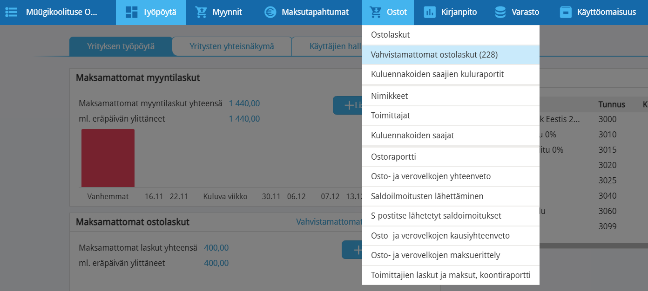This screenshot has height=291, width=648.
Task: Open the Käyttöomaisuus menu
Action: click(x=599, y=12)
